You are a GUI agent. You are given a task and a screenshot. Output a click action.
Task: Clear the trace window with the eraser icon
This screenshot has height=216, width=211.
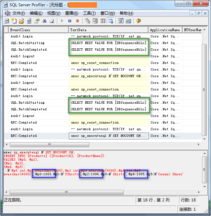pyautogui.click(x=52, y=21)
